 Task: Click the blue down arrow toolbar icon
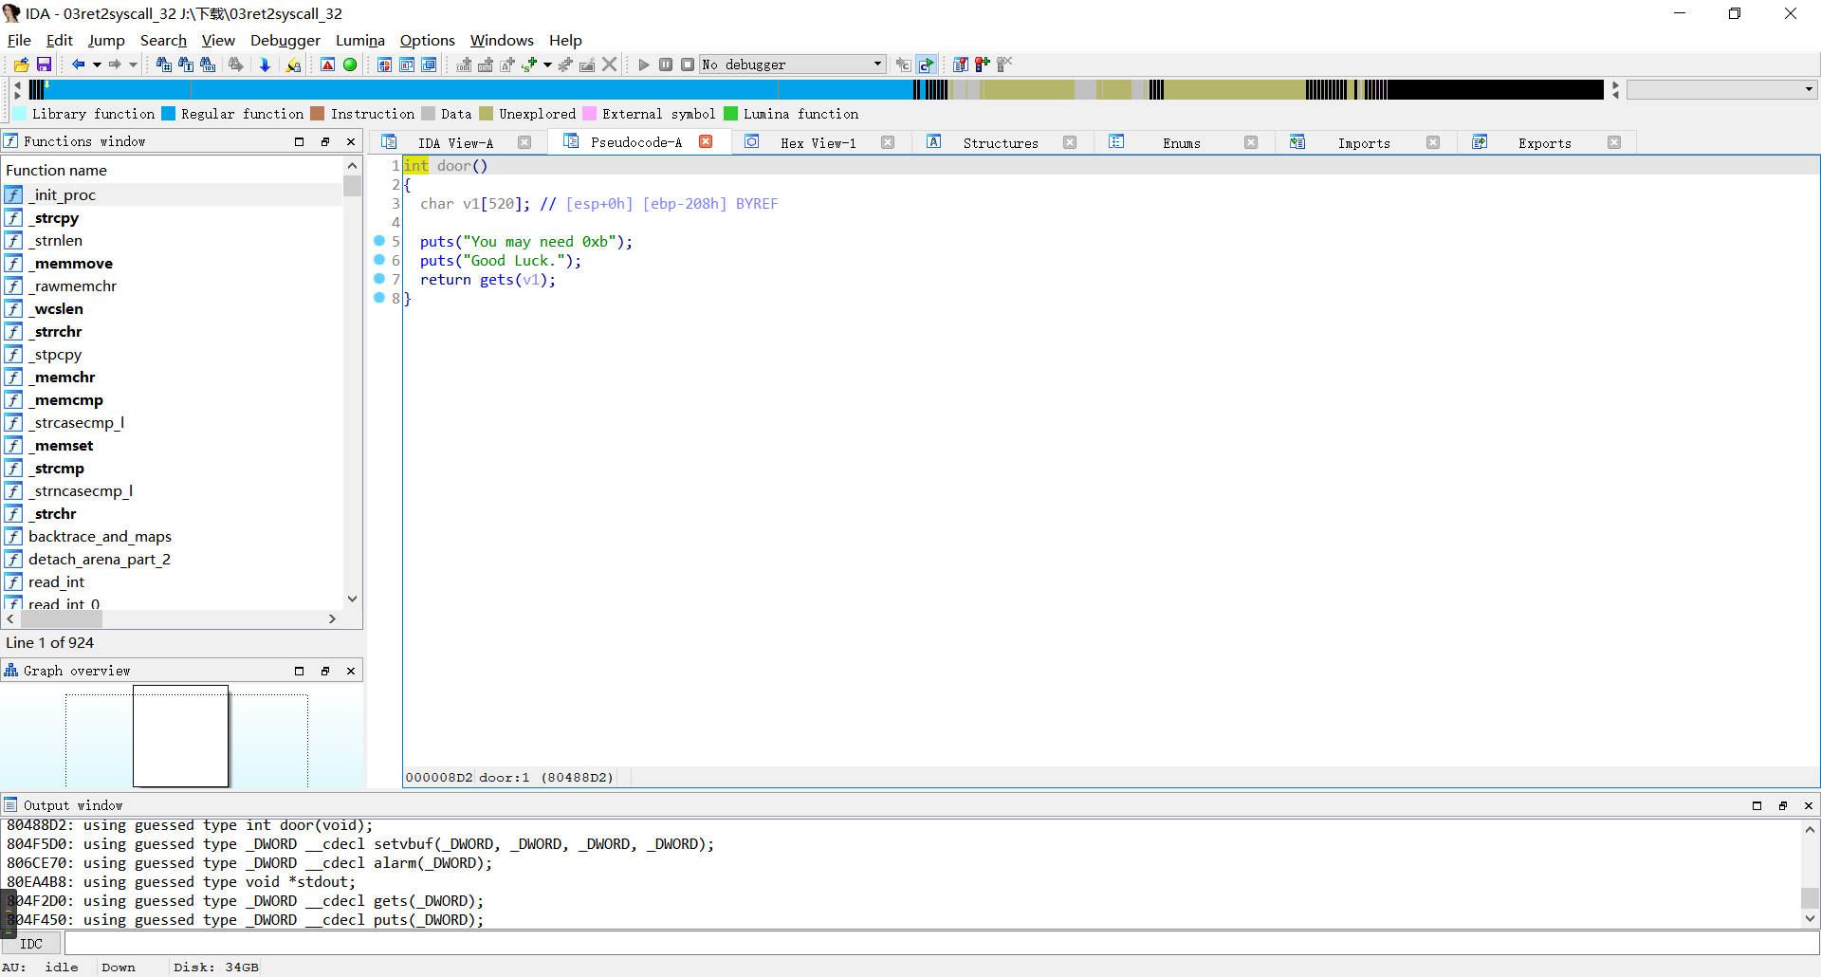click(265, 65)
